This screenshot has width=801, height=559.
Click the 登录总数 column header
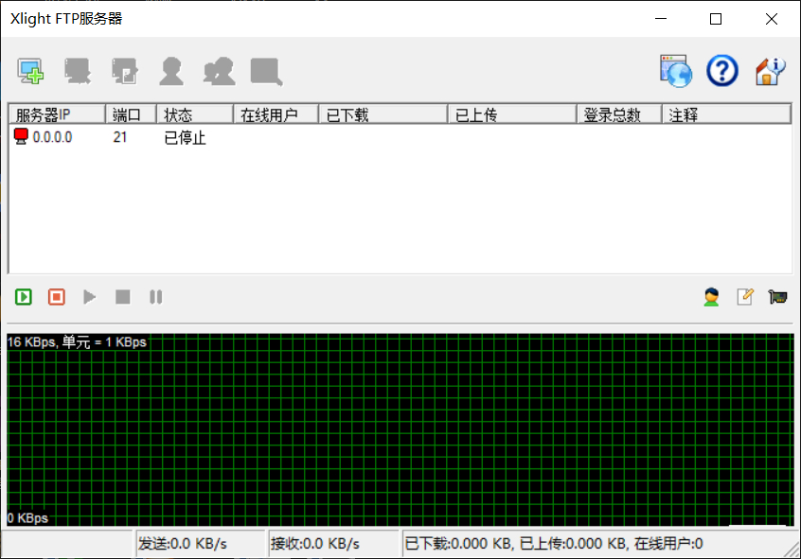618,114
